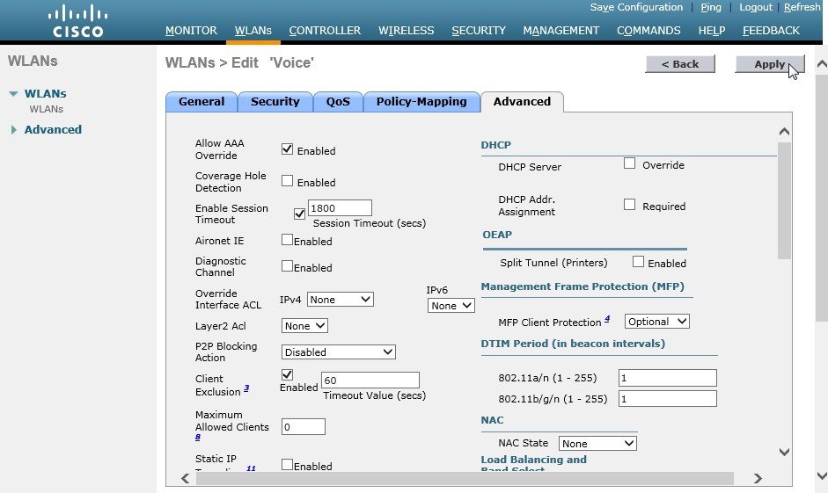This screenshot has height=493, width=828.
Task: Open HELP menu
Action: point(711,31)
